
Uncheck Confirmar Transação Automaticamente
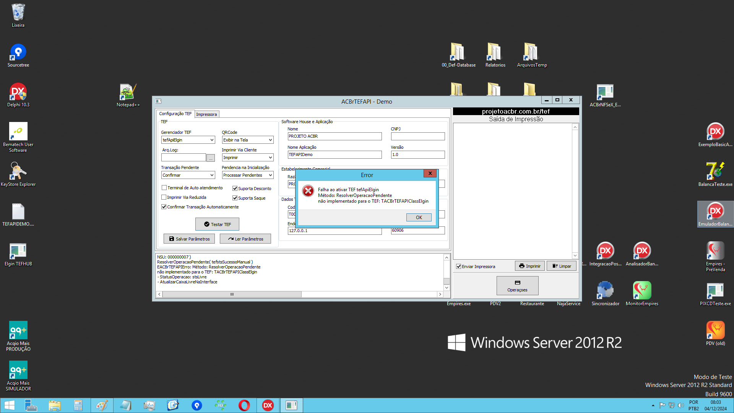(x=164, y=207)
